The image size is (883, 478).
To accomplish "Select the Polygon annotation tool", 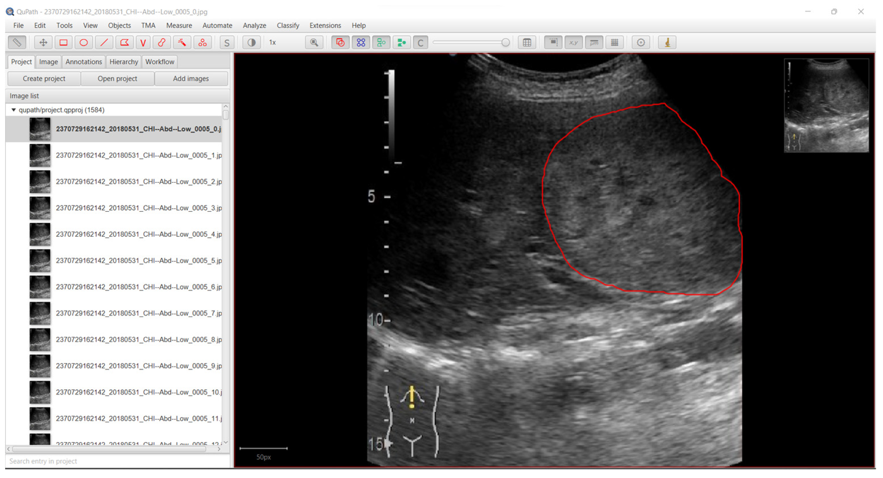I will click(x=124, y=43).
